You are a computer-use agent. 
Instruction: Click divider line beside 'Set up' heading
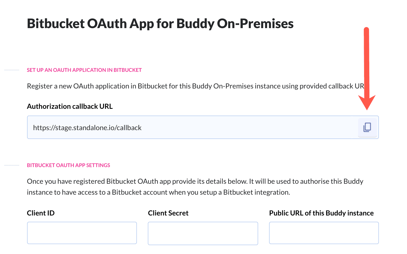(x=12, y=70)
